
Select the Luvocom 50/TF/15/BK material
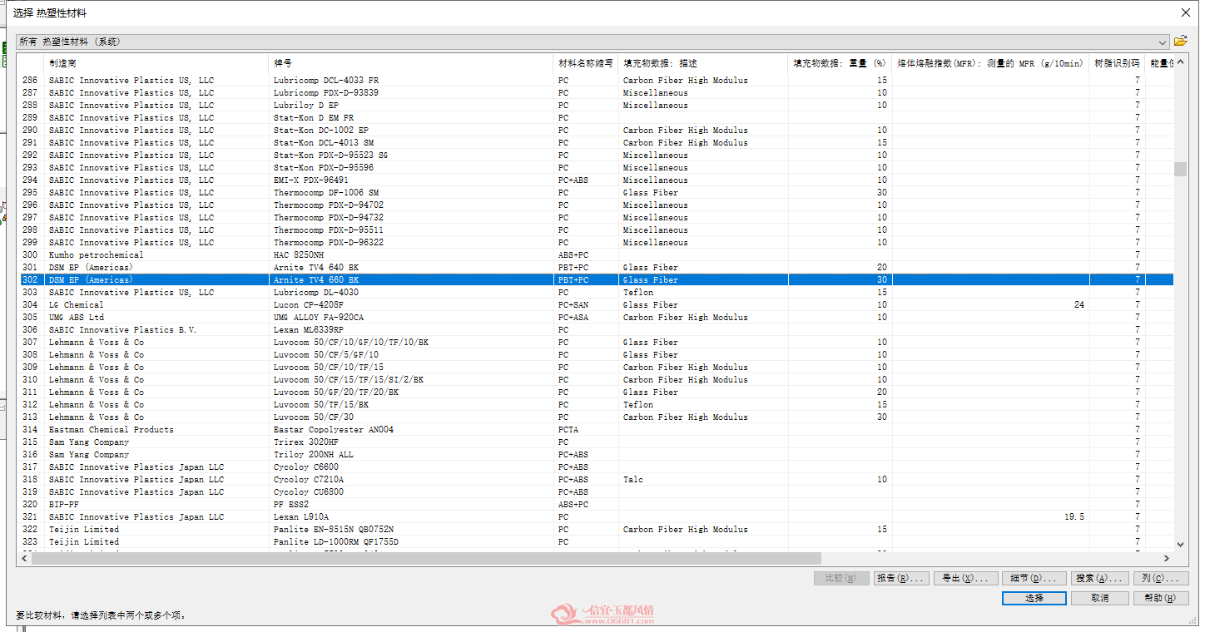tap(321, 404)
